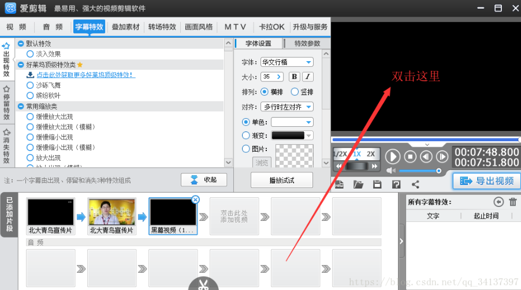This screenshot has height=290, width=521.
Task: Select the image fill radio option
Action: (x=245, y=149)
